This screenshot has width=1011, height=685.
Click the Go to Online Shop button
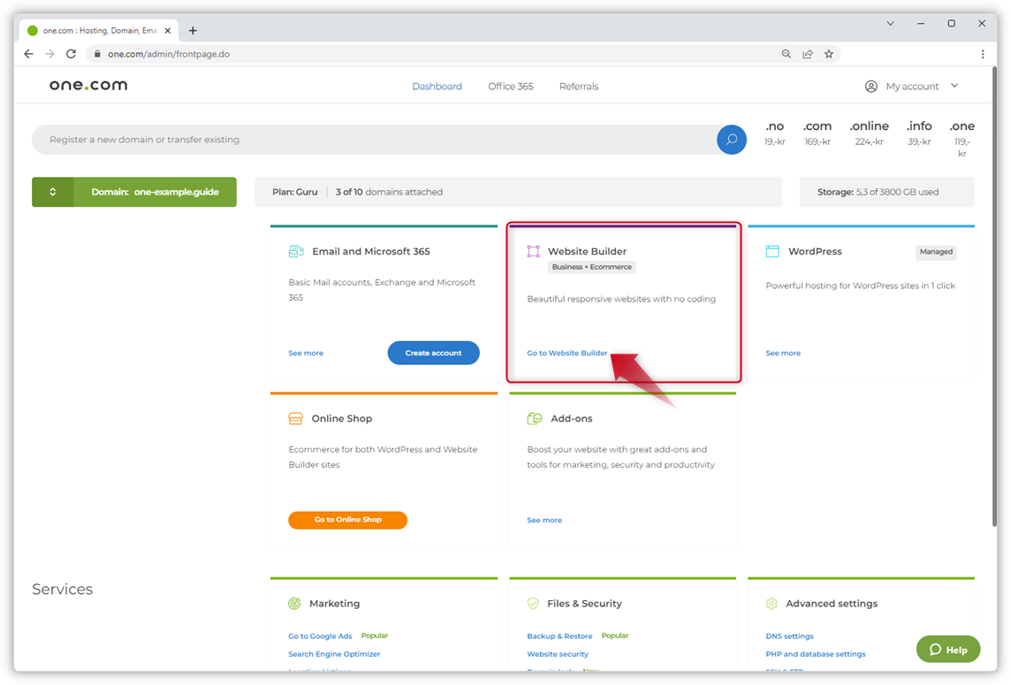[347, 520]
